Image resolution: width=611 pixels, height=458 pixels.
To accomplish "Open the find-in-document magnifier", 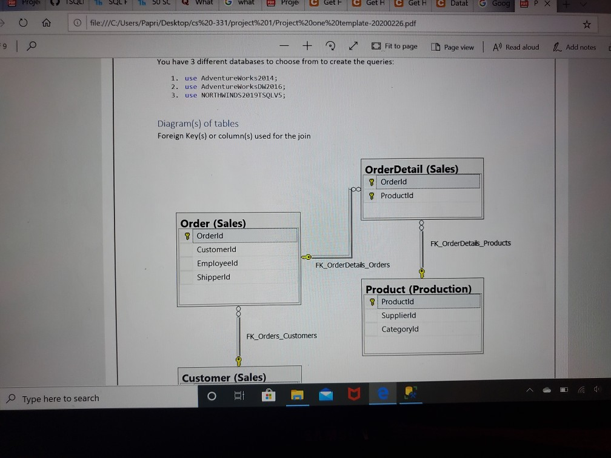I will pos(32,46).
